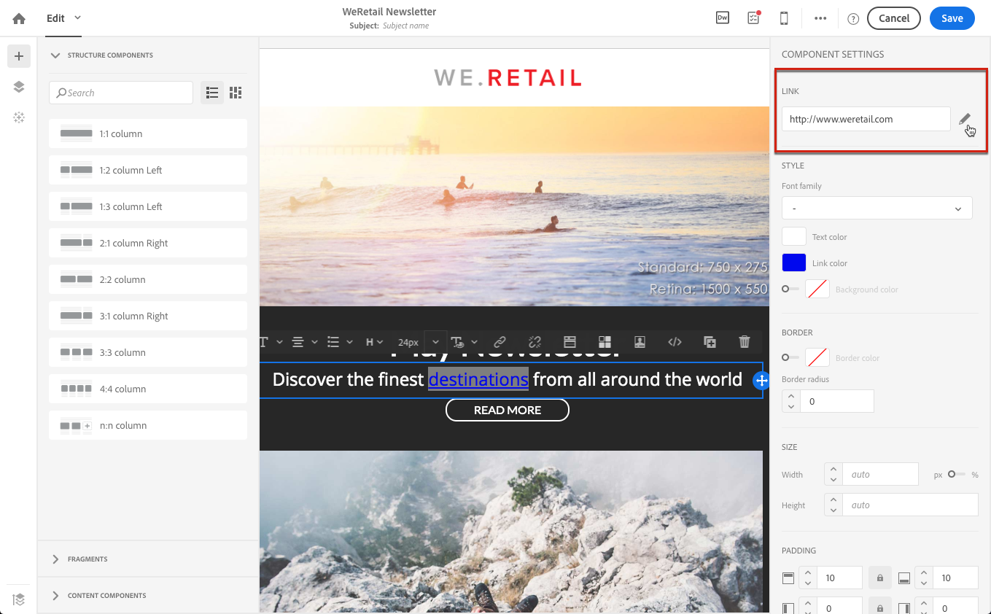This screenshot has height=614, width=991.
Task: Click the Subject name field
Action: click(405, 26)
